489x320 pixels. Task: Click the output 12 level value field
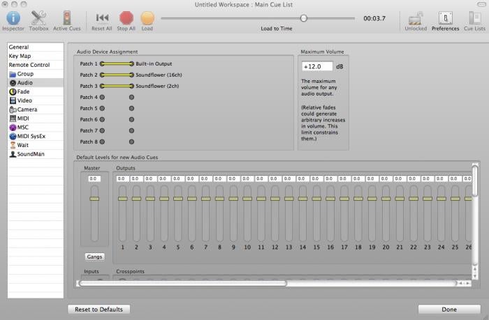point(275,178)
